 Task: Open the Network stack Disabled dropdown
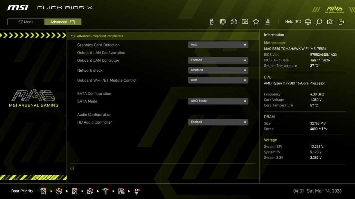(218, 70)
